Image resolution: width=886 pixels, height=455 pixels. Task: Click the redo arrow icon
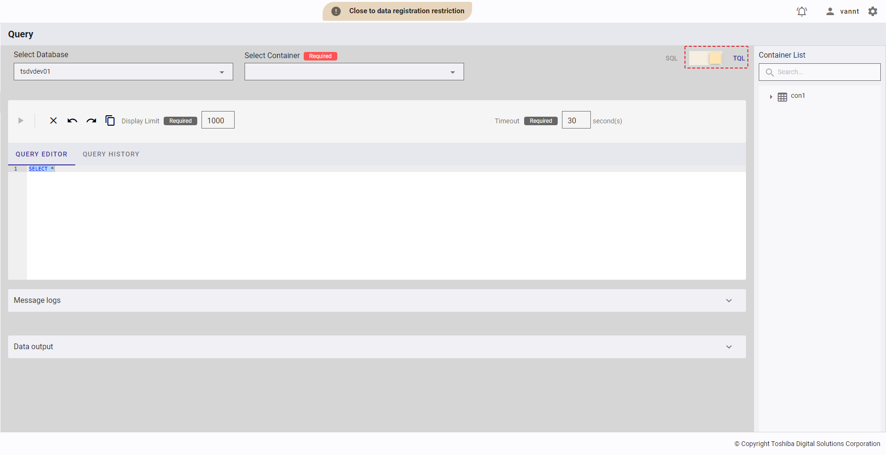tap(91, 120)
